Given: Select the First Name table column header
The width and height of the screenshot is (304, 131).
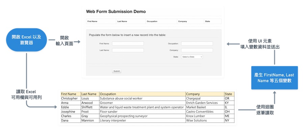Looking at the screenshot, I should pos(101,21).
